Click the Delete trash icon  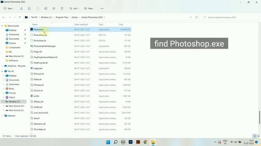point(62,9)
